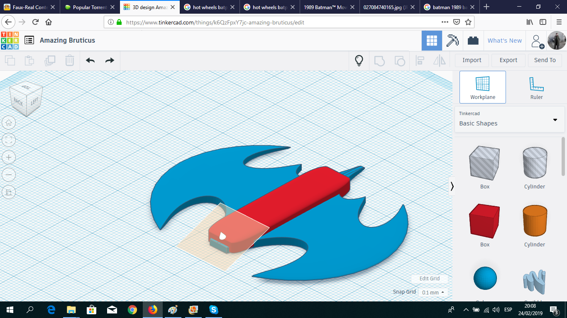
Task: Switch to the 027084740165.jpg tab
Action: tap(389, 7)
